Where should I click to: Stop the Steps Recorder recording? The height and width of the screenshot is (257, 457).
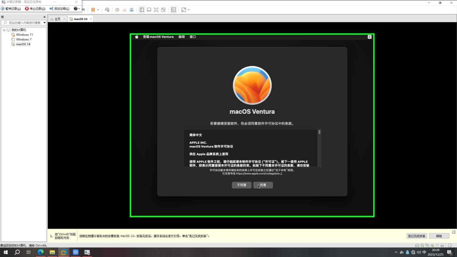(x=34, y=8)
